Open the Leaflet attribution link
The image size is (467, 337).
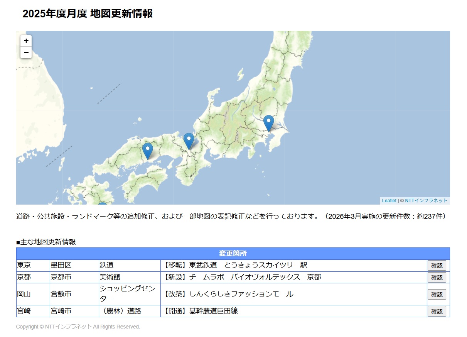[389, 201]
